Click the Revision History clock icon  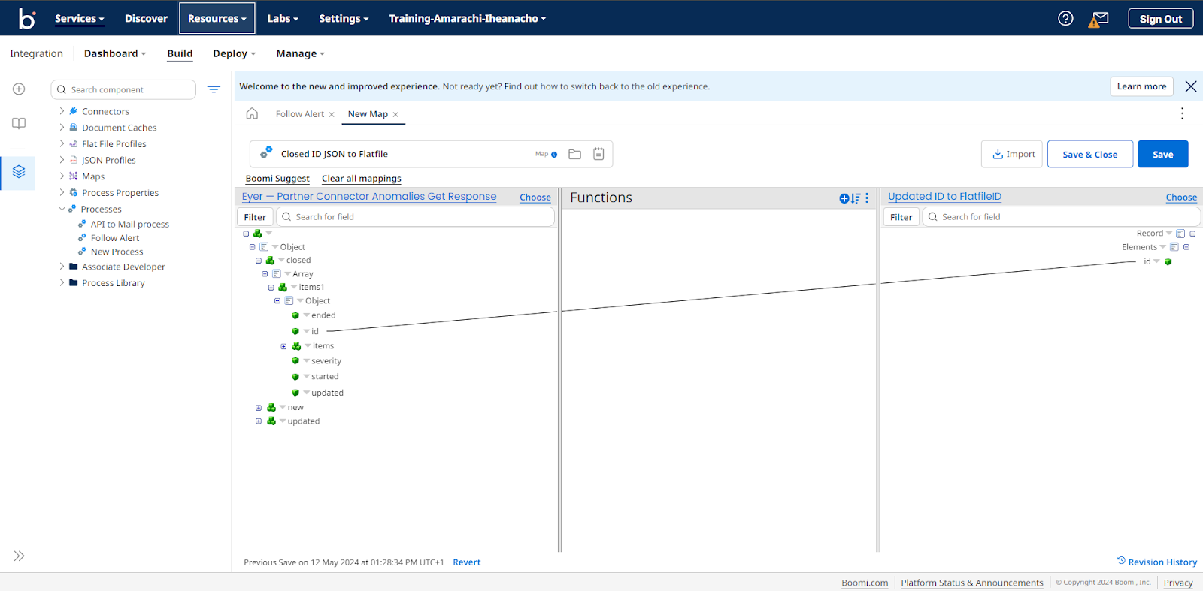pyautogui.click(x=1121, y=561)
